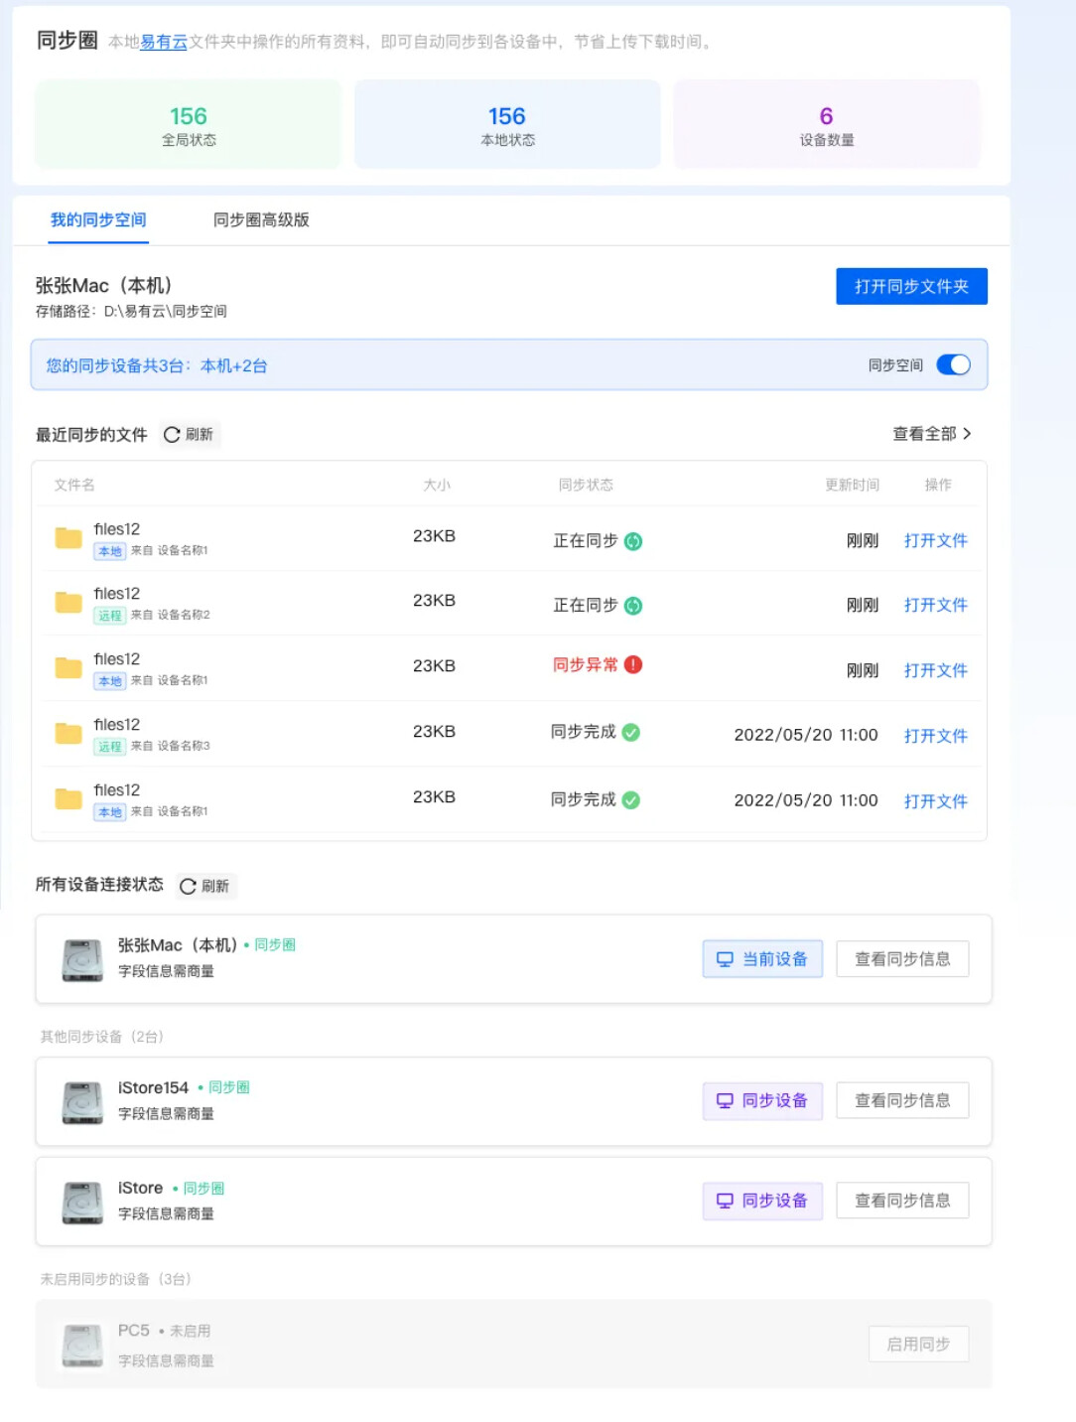Toggle the 同步空间 switch off
The height and width of the screenshot is (1422, 1076).
[x=953, y=364]
